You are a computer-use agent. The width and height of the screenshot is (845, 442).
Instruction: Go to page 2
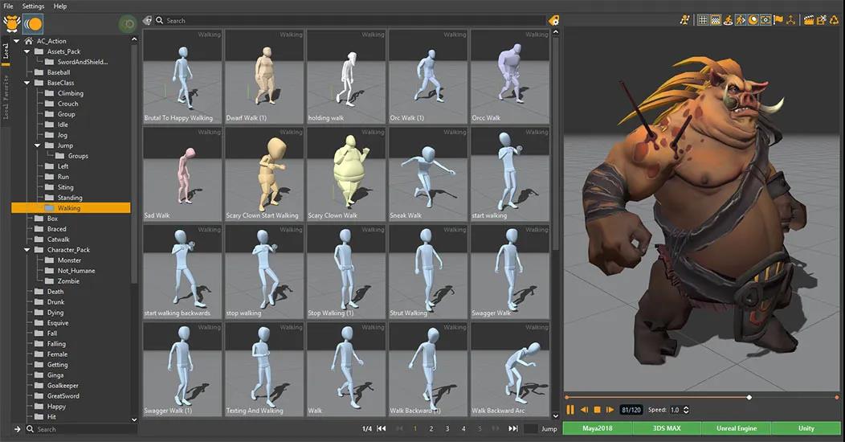click(x=431, y=428)
